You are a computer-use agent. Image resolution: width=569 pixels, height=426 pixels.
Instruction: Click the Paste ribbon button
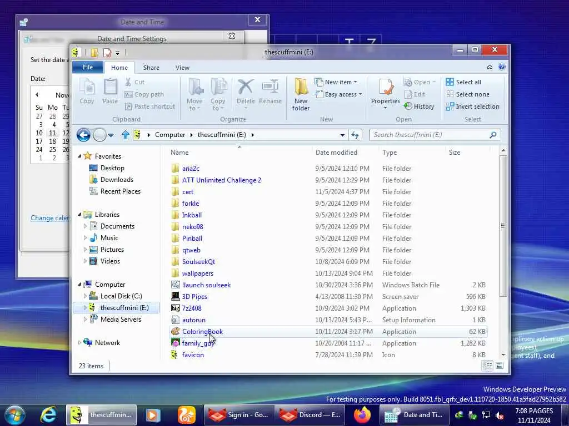[110, 92]
